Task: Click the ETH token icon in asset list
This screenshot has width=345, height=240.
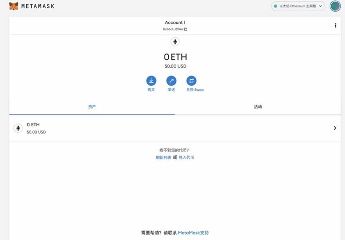Action: [18, 128]
